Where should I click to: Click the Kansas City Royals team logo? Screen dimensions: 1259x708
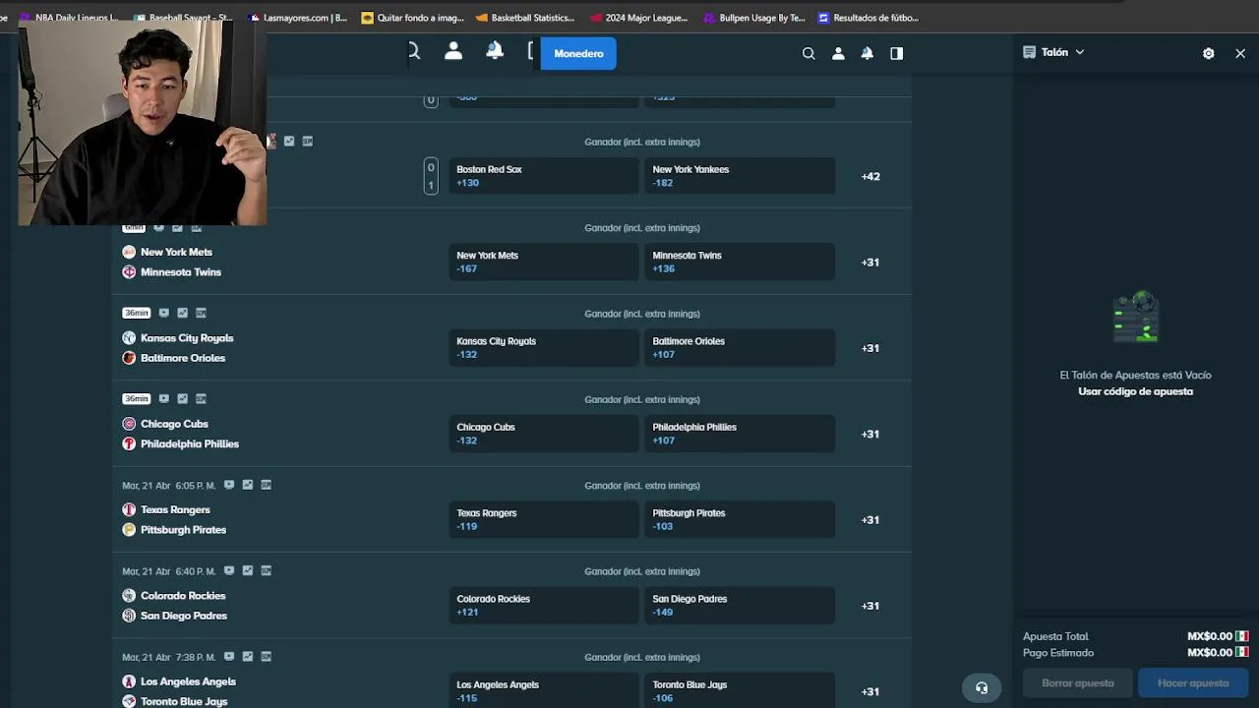click(129, 338)
